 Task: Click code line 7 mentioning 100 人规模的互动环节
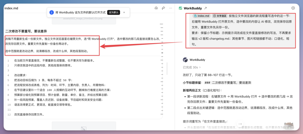(62, 90)
